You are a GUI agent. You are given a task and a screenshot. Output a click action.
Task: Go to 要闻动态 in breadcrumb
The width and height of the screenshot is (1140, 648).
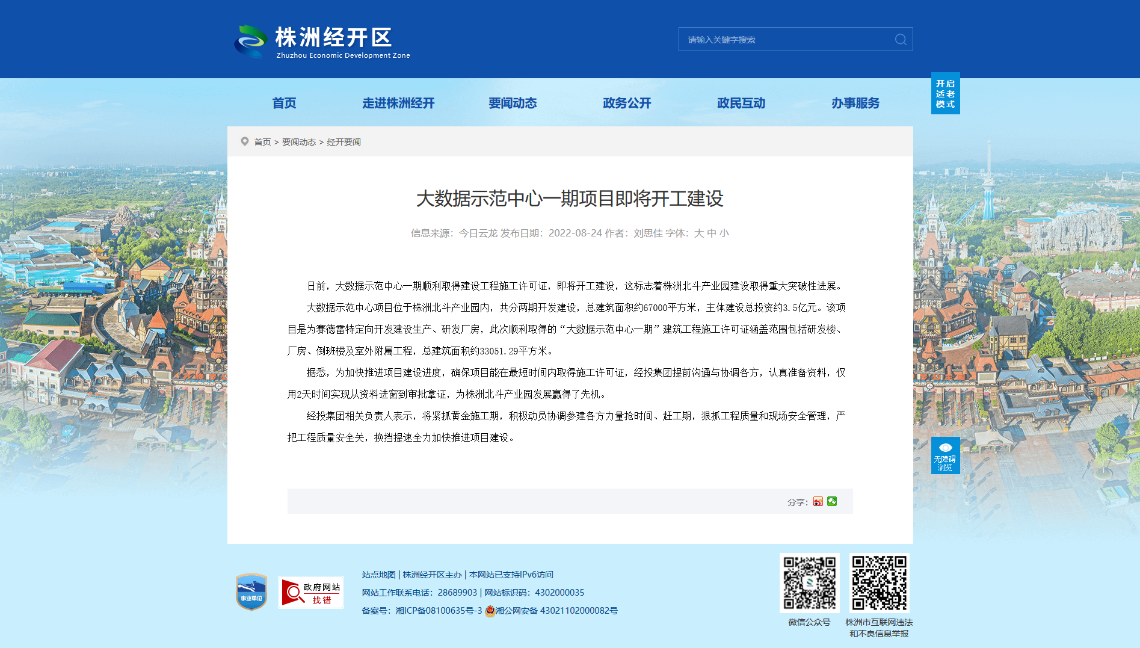299,142
